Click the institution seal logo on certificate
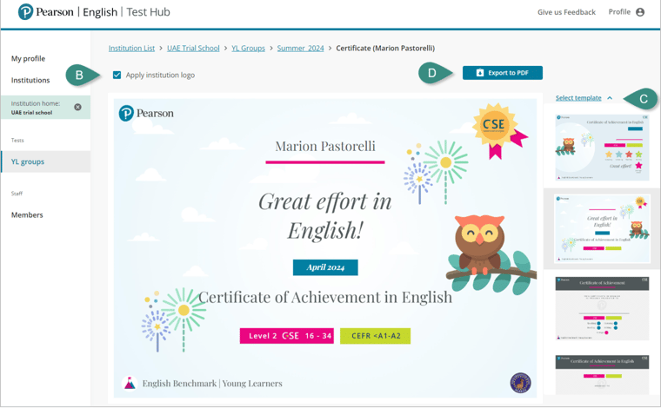661x408 pixels. [x=520, y=382]
